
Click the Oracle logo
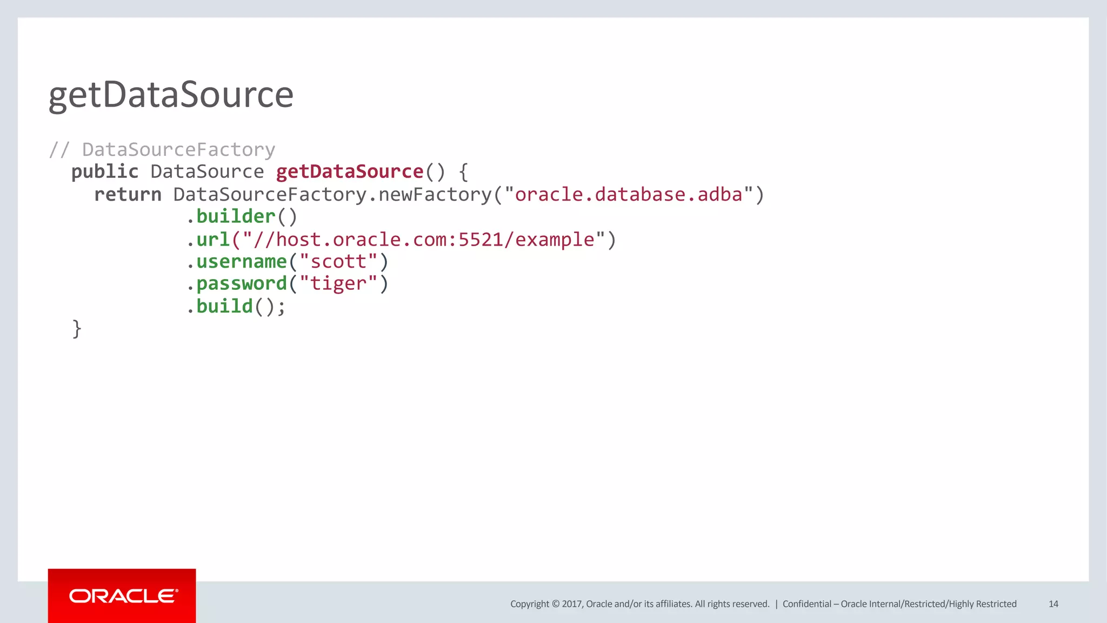(122, 596)
